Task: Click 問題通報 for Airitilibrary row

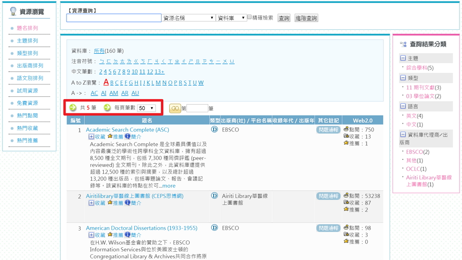Action: pos(329,196)
